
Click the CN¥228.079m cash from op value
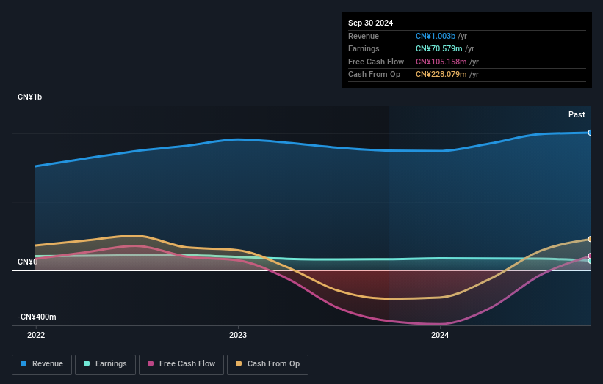click(x=441, y=75)
